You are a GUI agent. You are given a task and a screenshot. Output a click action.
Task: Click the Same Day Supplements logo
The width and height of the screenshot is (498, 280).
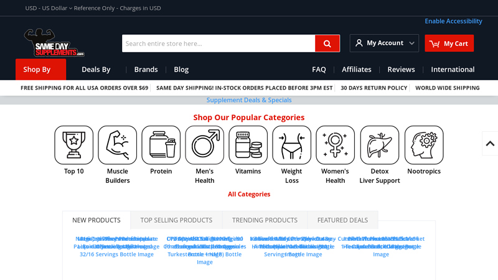(54, 42)
